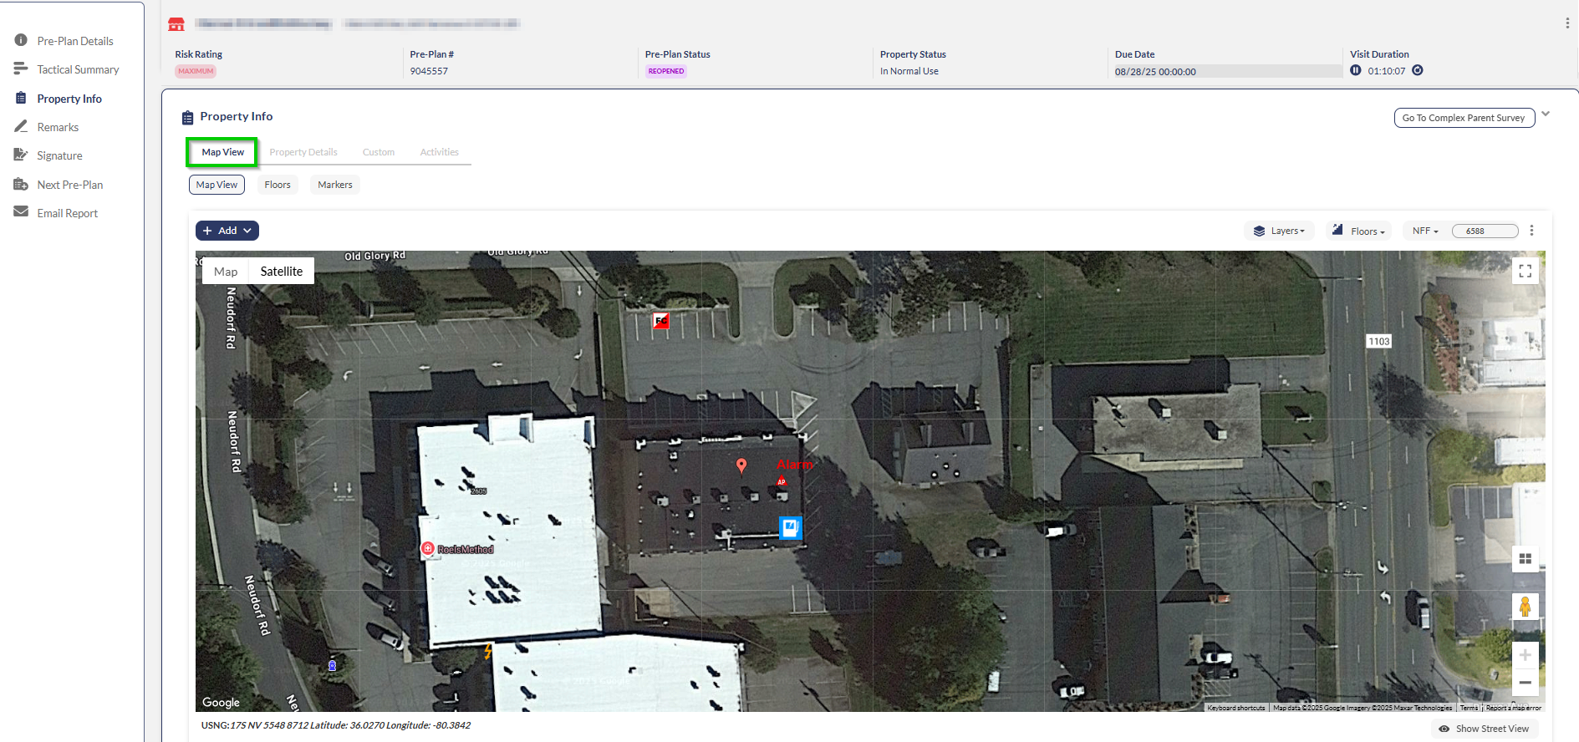
Task: Toggle fullscreen map view
Action: click(x=1525, y=271)
